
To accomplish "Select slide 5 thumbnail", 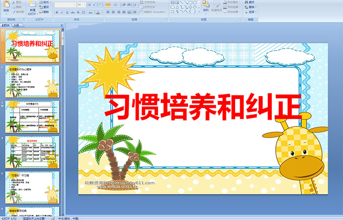I will pos(32,188).
